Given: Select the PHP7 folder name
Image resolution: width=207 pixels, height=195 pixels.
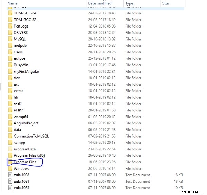Looking at the screenshot, I should [x=18, y=110].
